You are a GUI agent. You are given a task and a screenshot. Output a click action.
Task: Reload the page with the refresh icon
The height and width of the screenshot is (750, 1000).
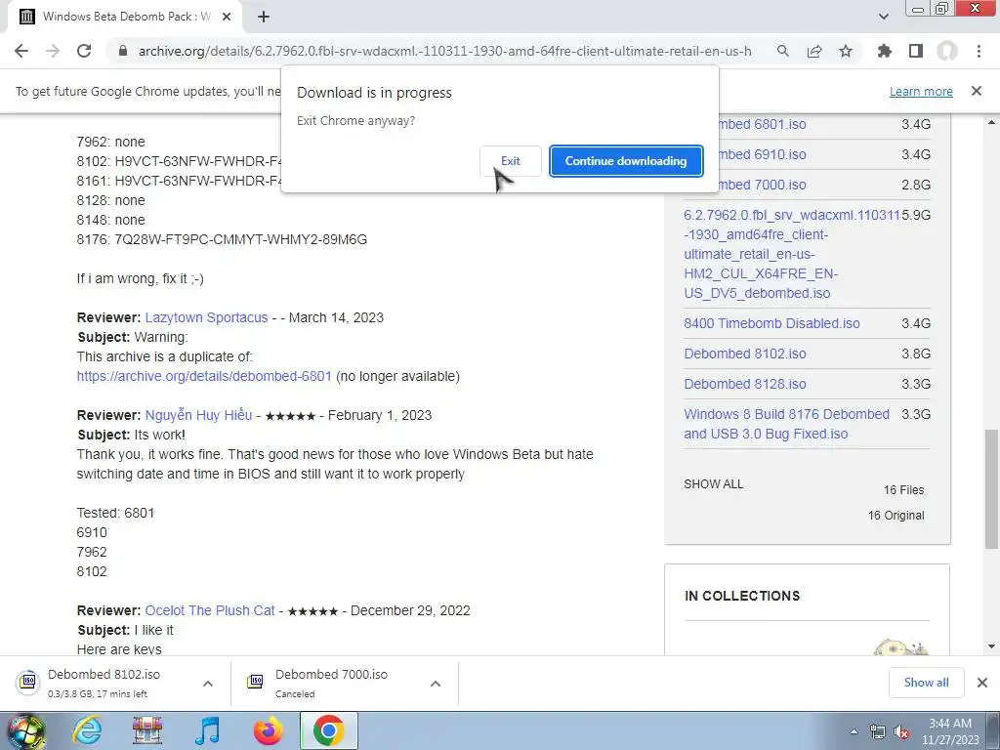tap(84, 51)
